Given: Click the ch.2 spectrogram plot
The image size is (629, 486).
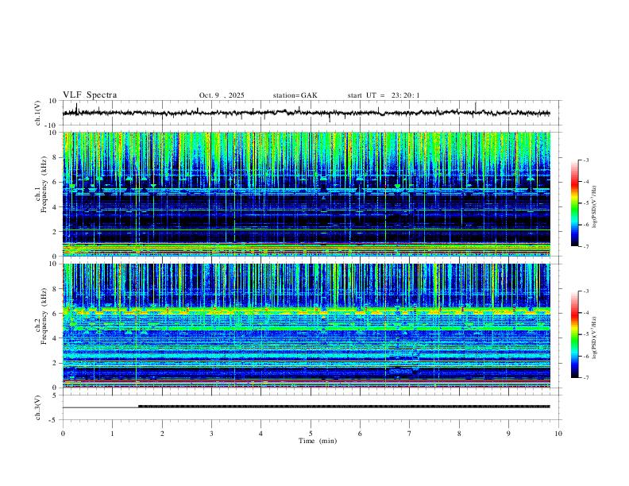Looking at the screenshot, I should click(307, 326).
